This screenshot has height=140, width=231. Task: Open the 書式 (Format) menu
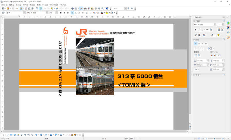coord(32,5)
